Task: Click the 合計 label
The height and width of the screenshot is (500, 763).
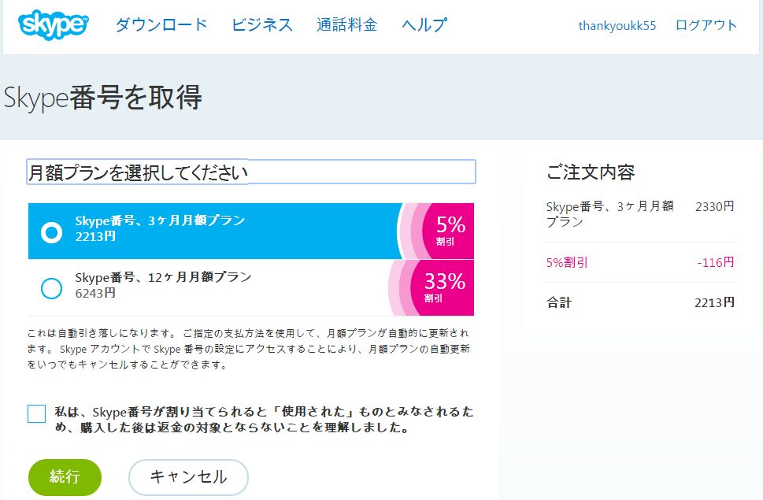Action: pyautogui.click(x=559, y=302)
